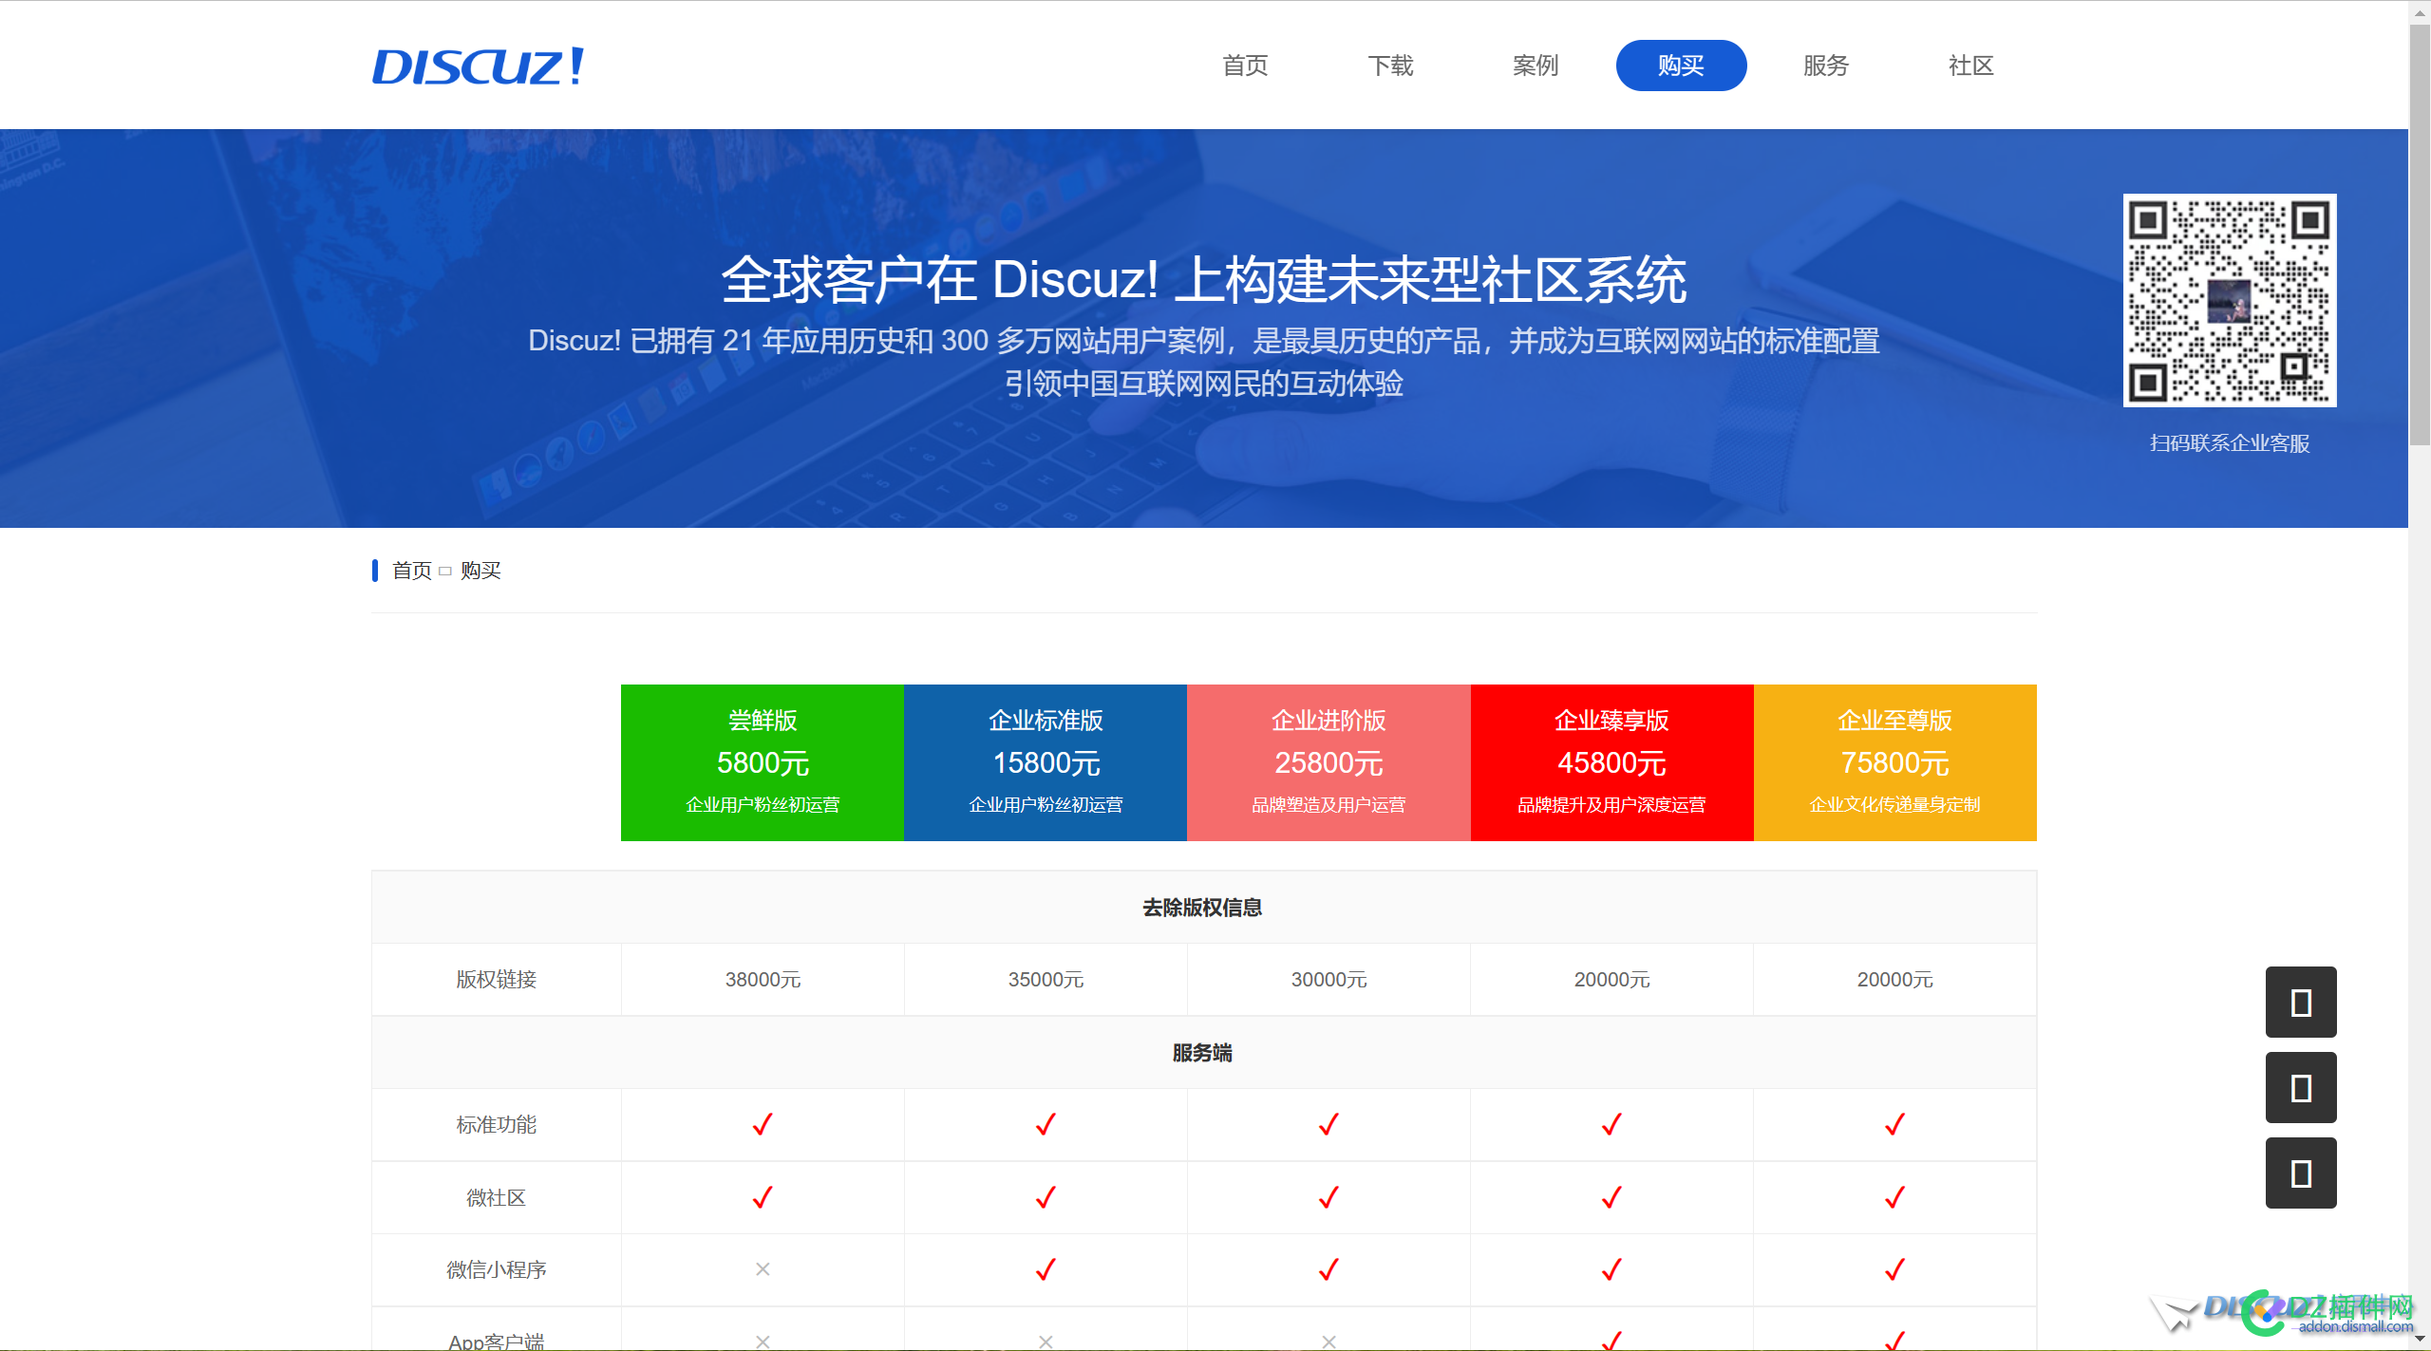Screen dimensions: 2431x1351
Task: Choose the red 企业臻享版 45800元 plan
Action: pos(1611,762)
